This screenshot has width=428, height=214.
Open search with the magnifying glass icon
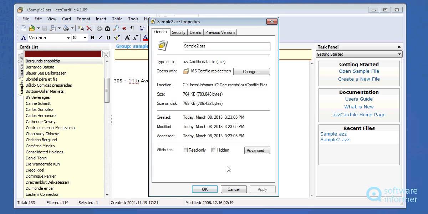click(x=116, y=28)
